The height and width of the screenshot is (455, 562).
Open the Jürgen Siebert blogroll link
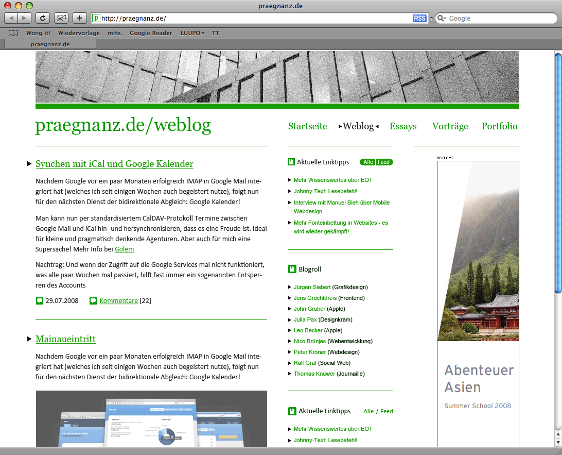[312, 287]
